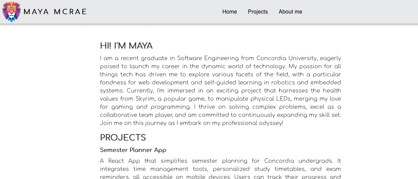418x179 pixels.
Task: Click the phrase collaborative team player
Action: click(136, 115)
